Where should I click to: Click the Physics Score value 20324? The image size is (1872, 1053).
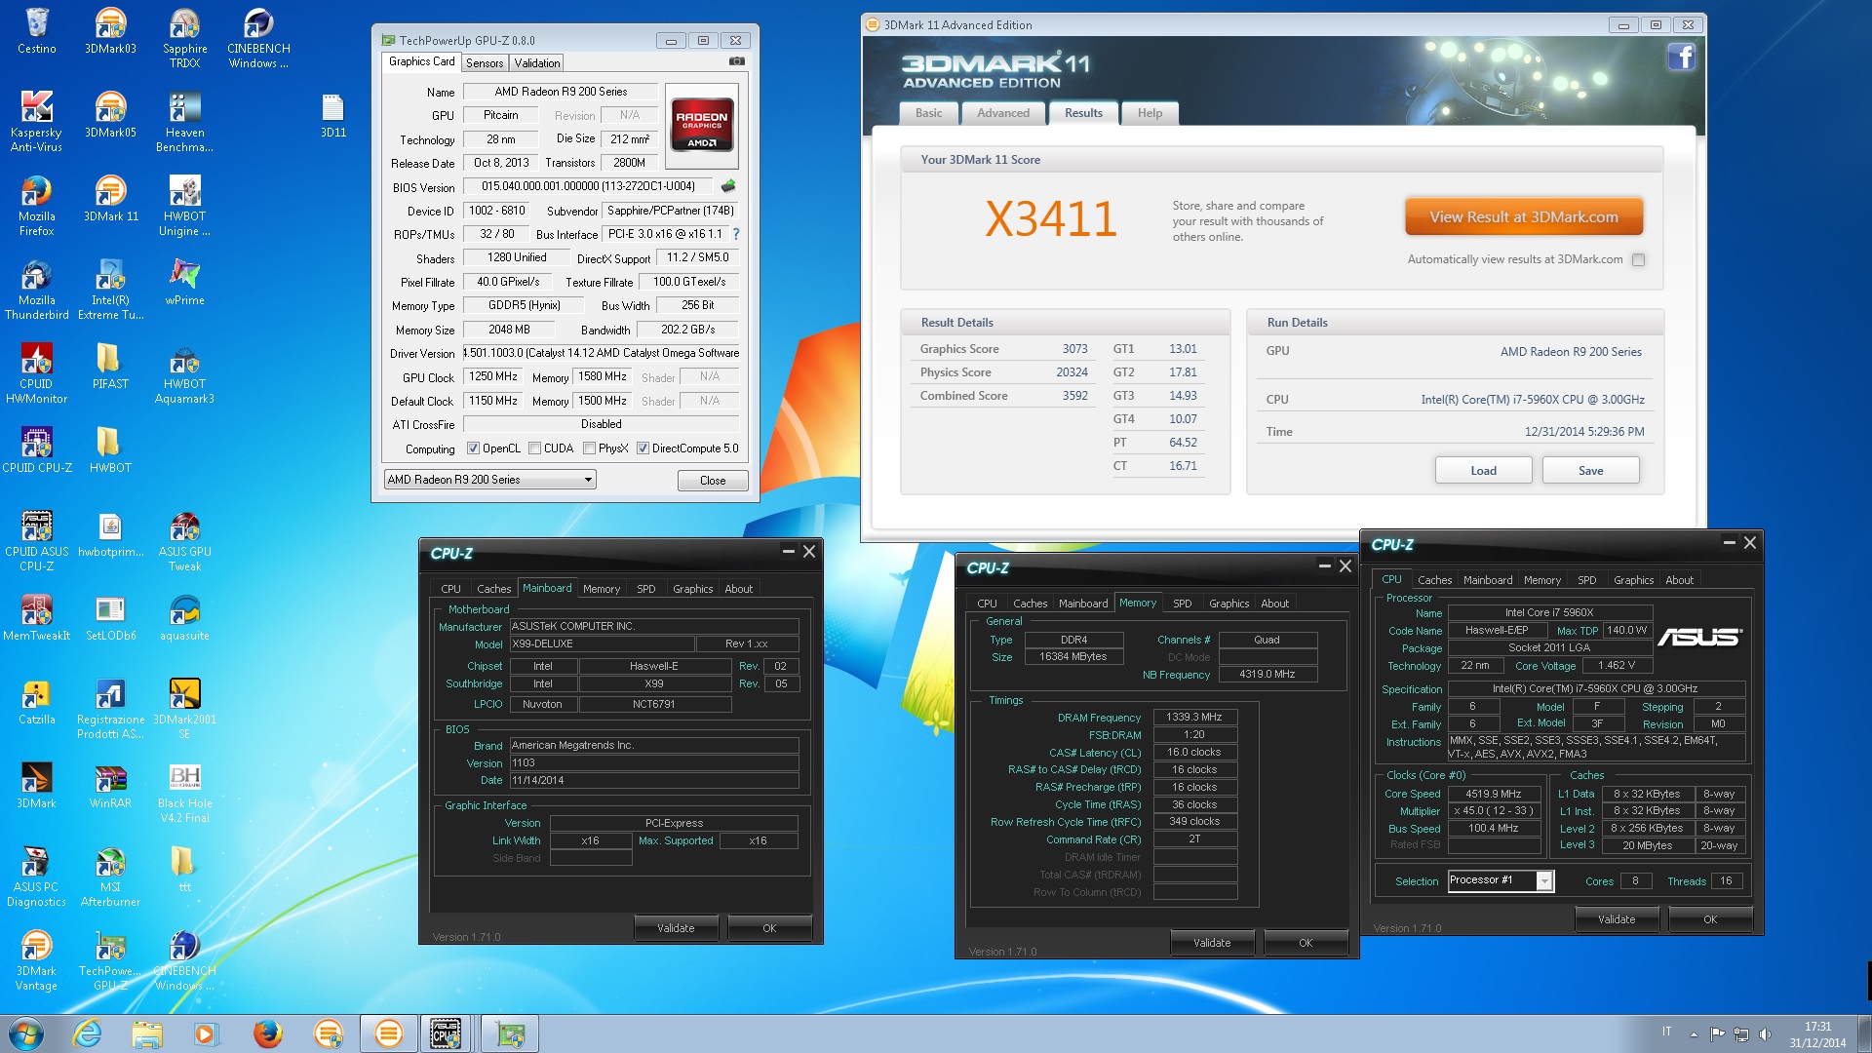(x=1072, y=372)
